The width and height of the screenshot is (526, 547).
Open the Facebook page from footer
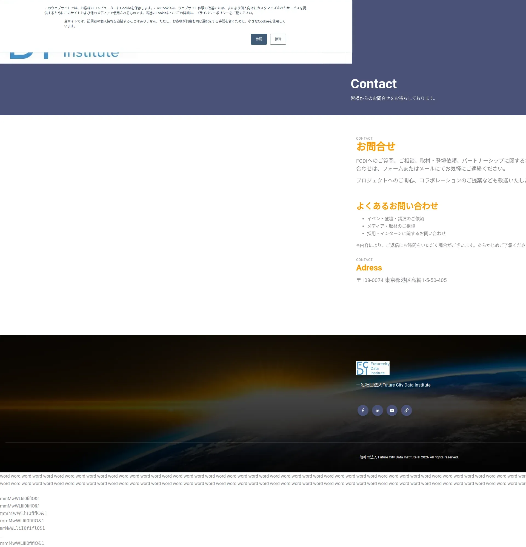point(363,410)
